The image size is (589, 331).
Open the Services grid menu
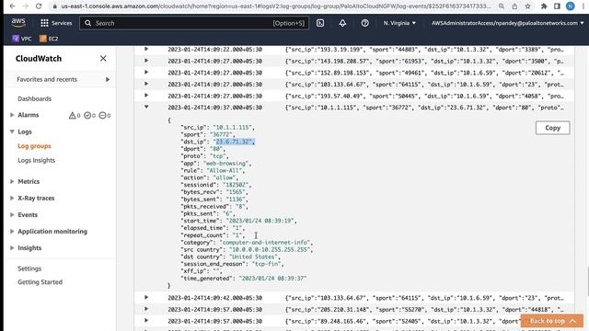pos(56,23)
